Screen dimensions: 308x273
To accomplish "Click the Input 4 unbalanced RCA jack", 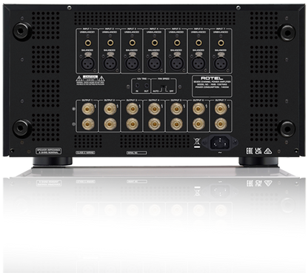I will tap(155, 43).
